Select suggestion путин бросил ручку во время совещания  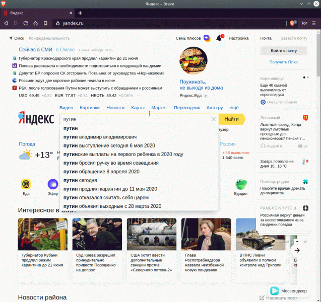tap(139, 163)
